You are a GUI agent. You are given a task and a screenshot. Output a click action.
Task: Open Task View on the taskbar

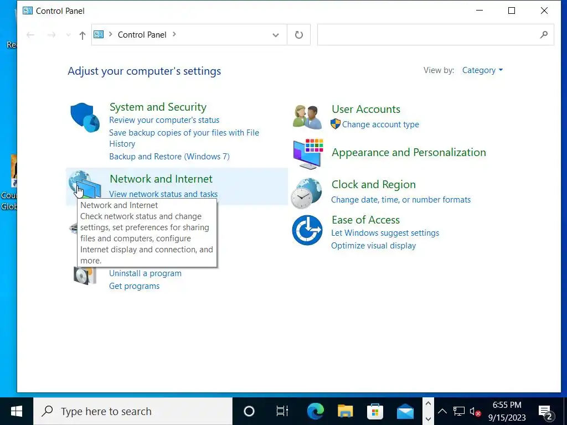[x=282, y=411]
